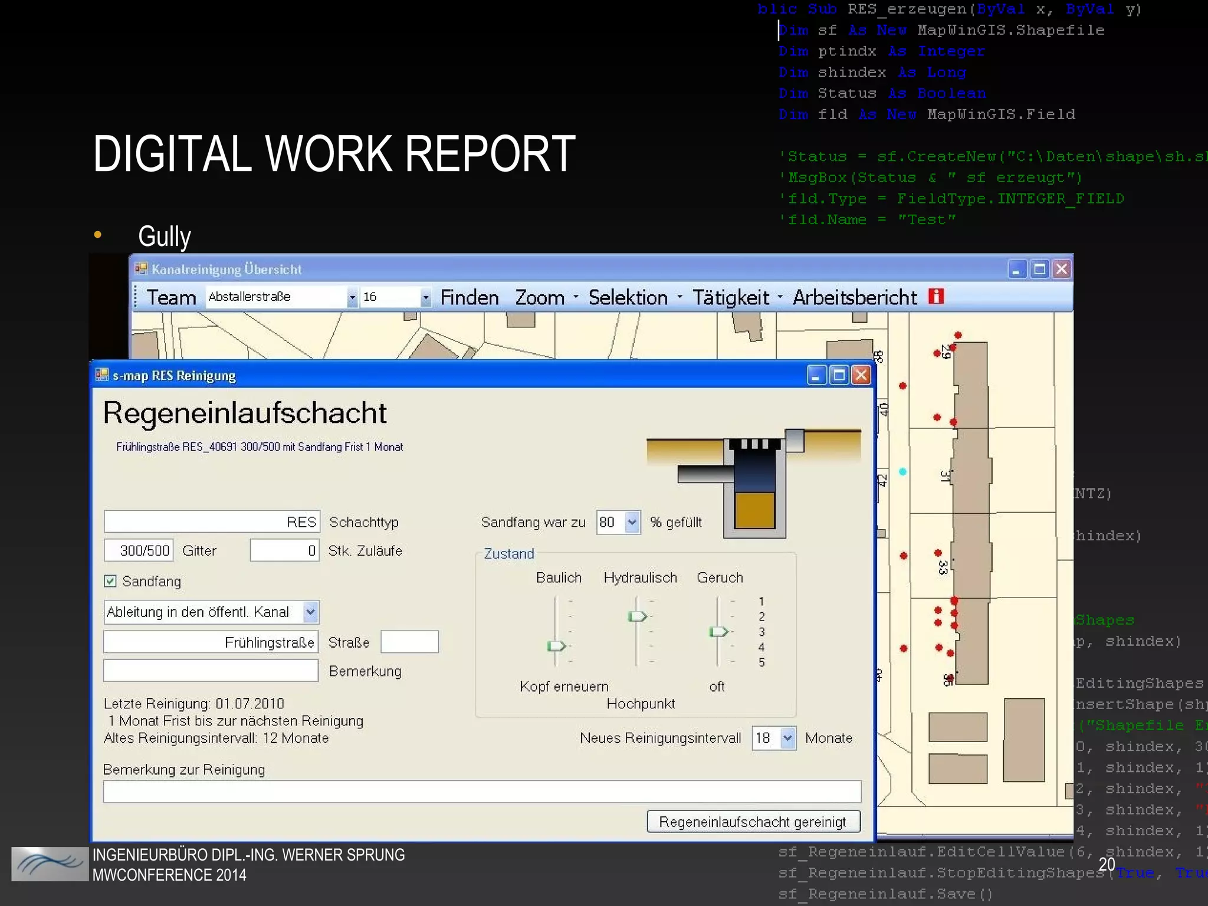Viewport: 1208px width, 906px height.
Task: Click the Geruch condition slider handle
Action: (x=718, y=632)
